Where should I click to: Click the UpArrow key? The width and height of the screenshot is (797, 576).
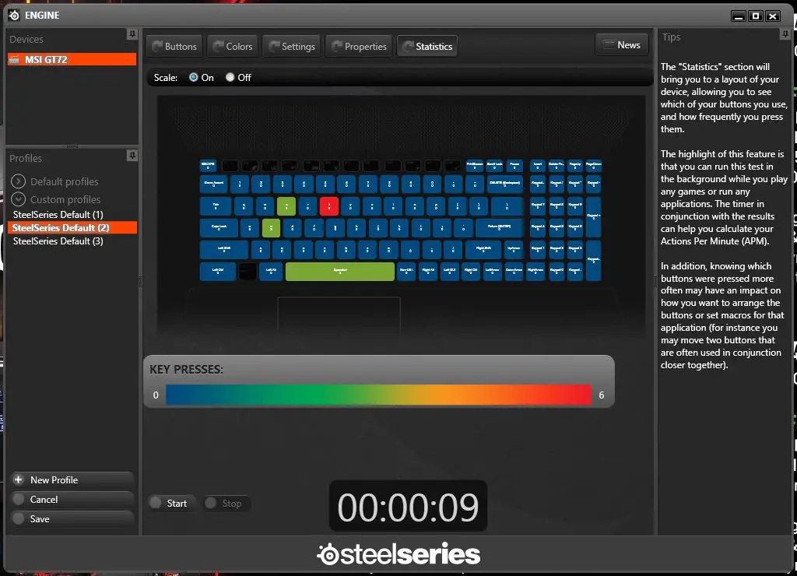coord(514,250)
